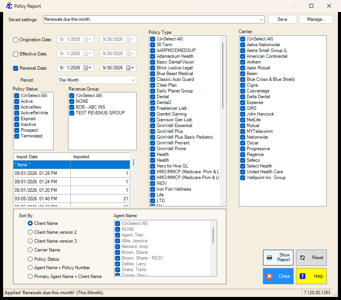
Task: Click Oscar in the Carrier list
Action: click(252, 143)
